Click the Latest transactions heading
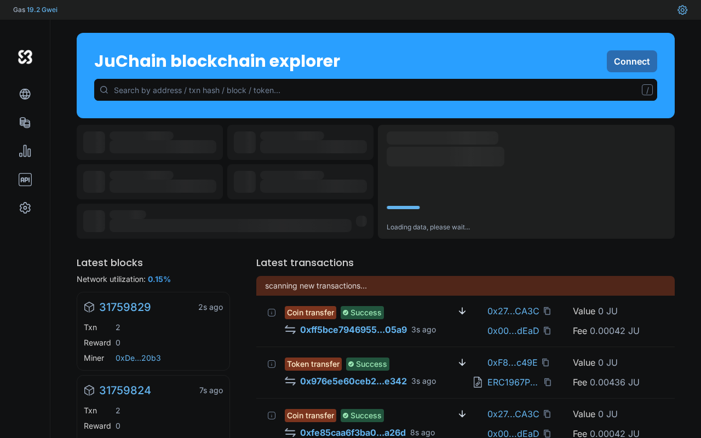Viewport: 701px width, 438px height. pyautogui.click(x=305, y=263)
